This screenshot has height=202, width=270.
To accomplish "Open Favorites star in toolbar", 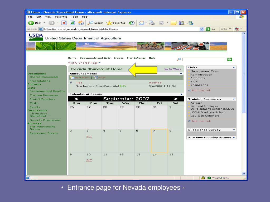I will point(115,23).
